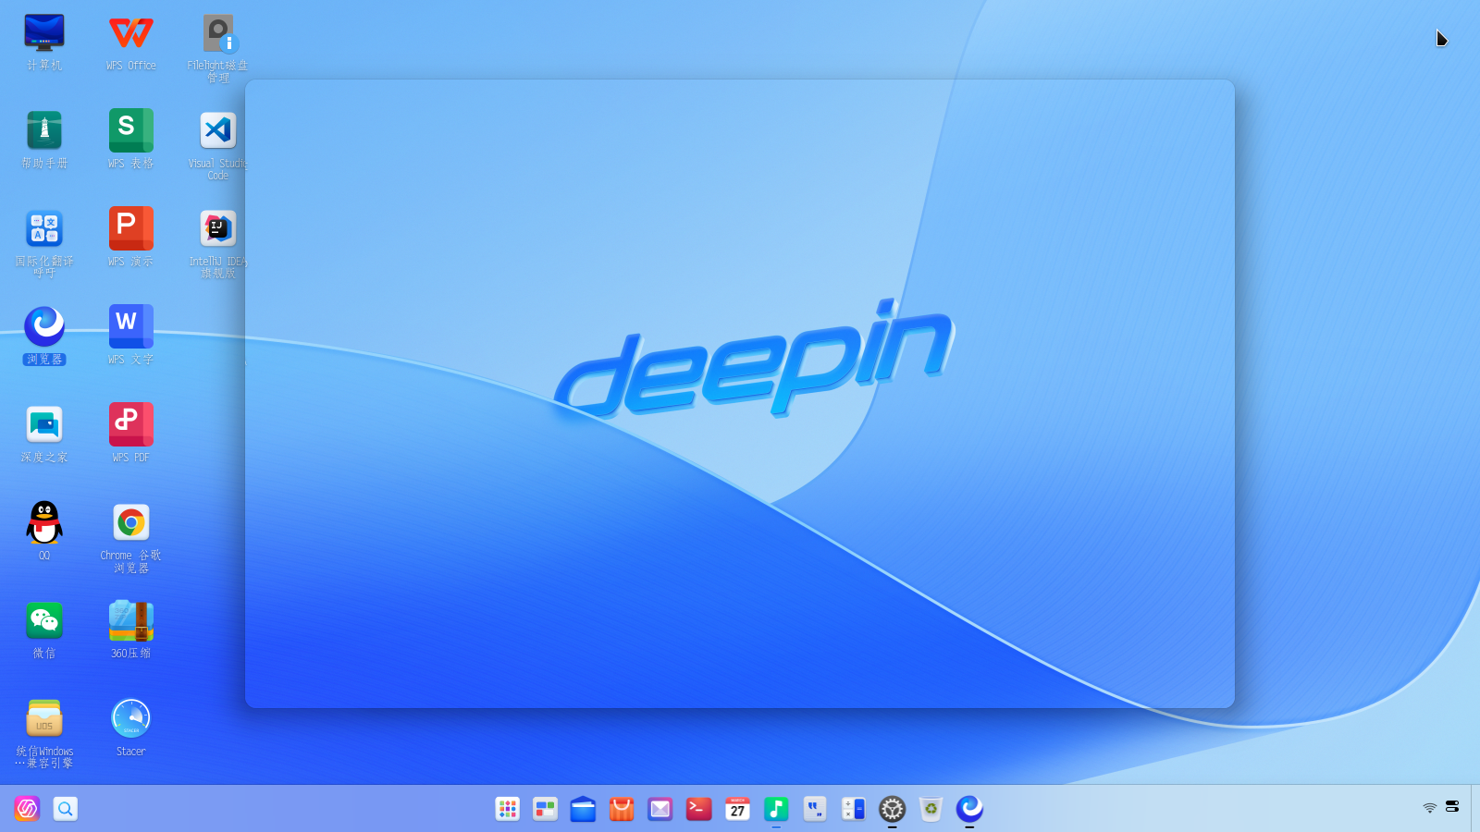Open the app store bag dock icon
1480x832 pixels.
pyautogui.click(x=623, y=809)
